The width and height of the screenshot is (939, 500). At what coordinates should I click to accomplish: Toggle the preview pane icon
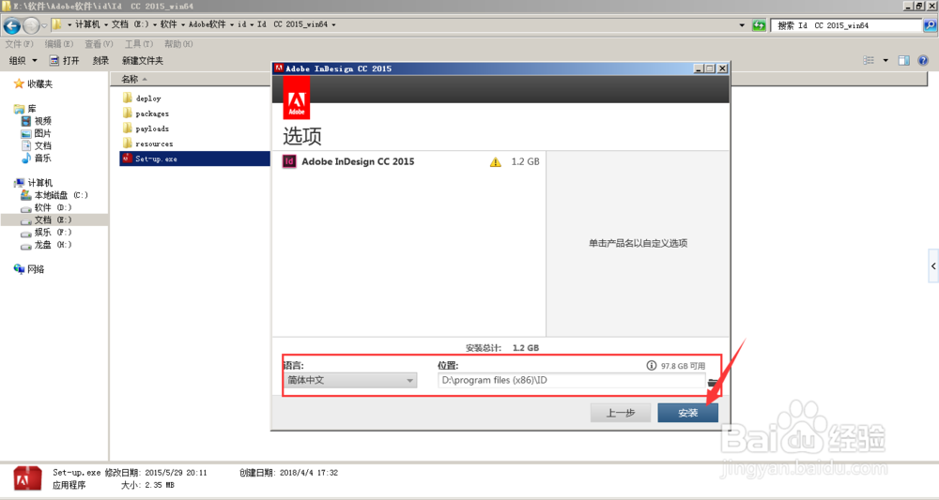(903, 60)
